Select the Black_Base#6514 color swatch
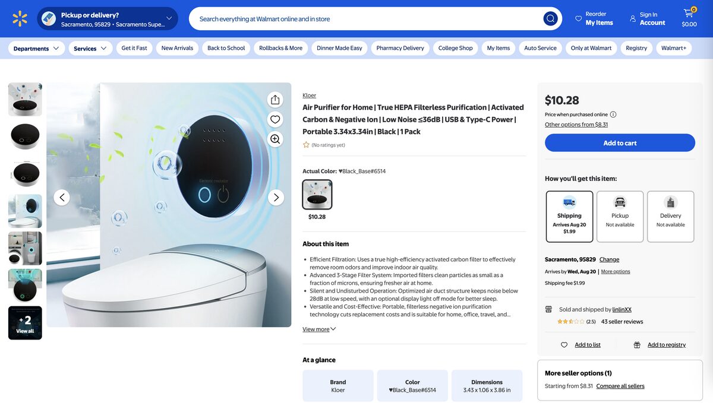Screen dimensions: 713x403 coord(317,195)
